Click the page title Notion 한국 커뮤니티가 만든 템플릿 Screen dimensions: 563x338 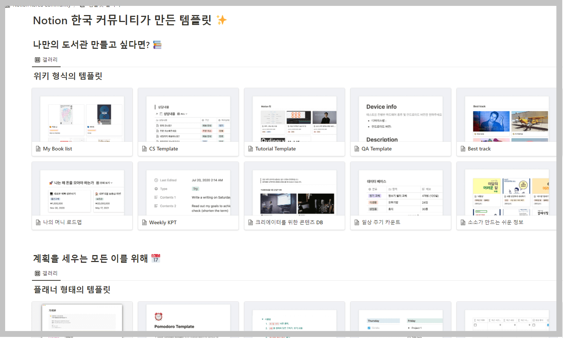(122, 20)
